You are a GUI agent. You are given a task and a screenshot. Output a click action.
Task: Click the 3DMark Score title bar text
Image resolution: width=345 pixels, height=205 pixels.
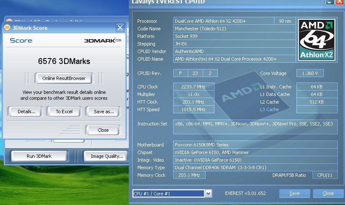point(30,28)
